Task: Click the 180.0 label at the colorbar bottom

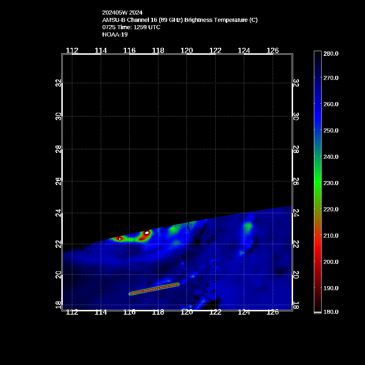Action: pos(331,312)
